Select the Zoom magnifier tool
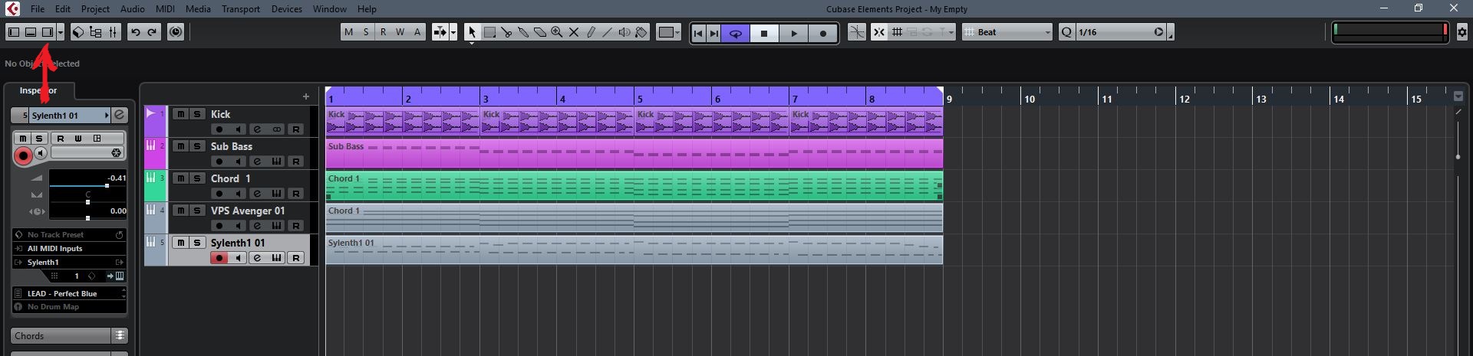 pos(557,32)
